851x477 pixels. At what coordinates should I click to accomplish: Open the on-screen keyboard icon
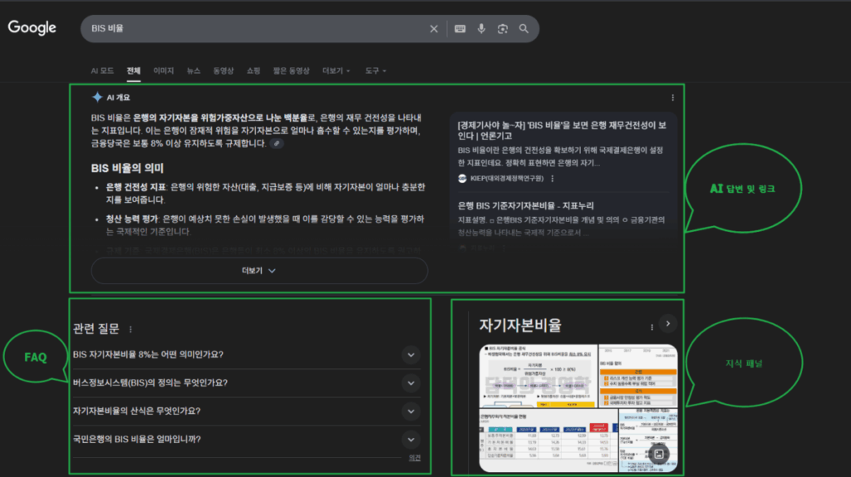click(x=460, y=29)
